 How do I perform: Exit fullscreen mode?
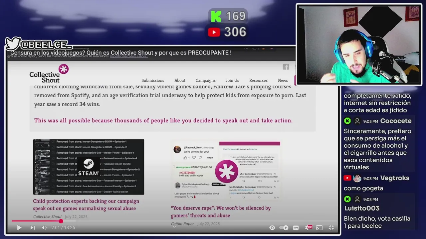click(331, 228)
